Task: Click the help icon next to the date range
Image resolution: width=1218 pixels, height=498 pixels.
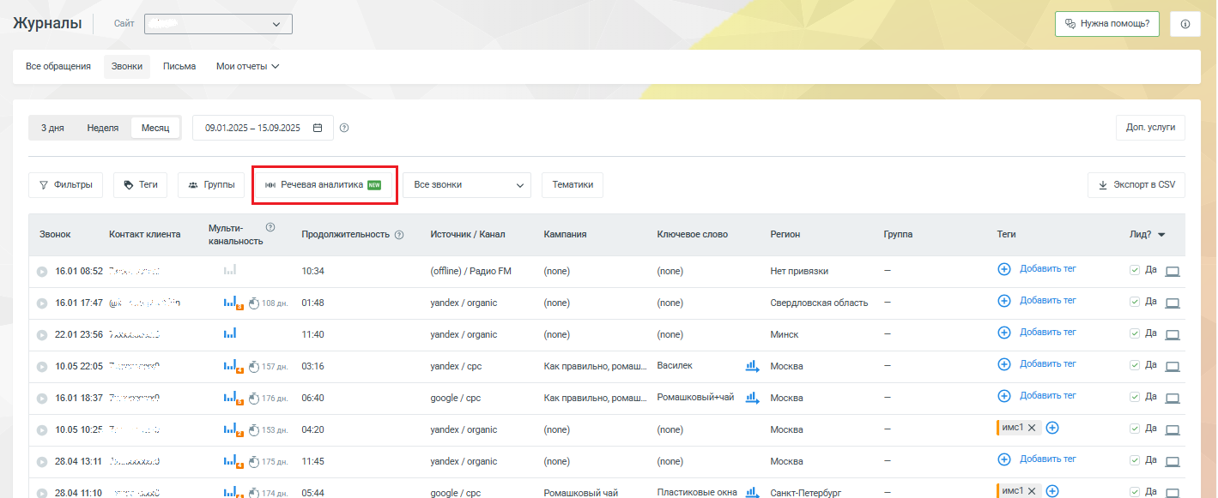Action: click(x=344, y=129)
